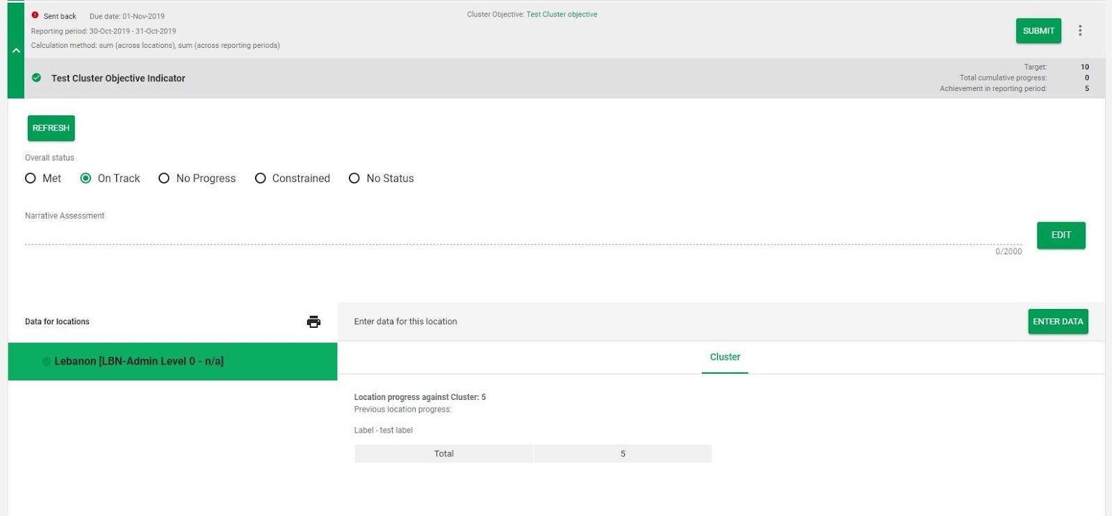
Task: Switch to the Cluster tab
Action: pos(725,357)
